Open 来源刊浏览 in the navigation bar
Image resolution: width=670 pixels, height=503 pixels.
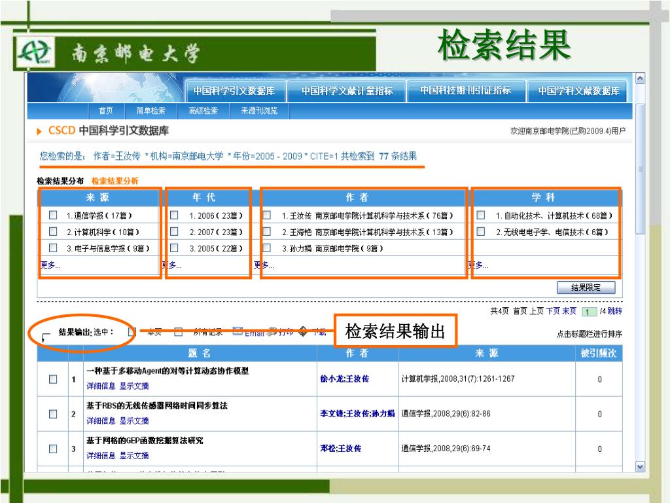tap(259, 111)
